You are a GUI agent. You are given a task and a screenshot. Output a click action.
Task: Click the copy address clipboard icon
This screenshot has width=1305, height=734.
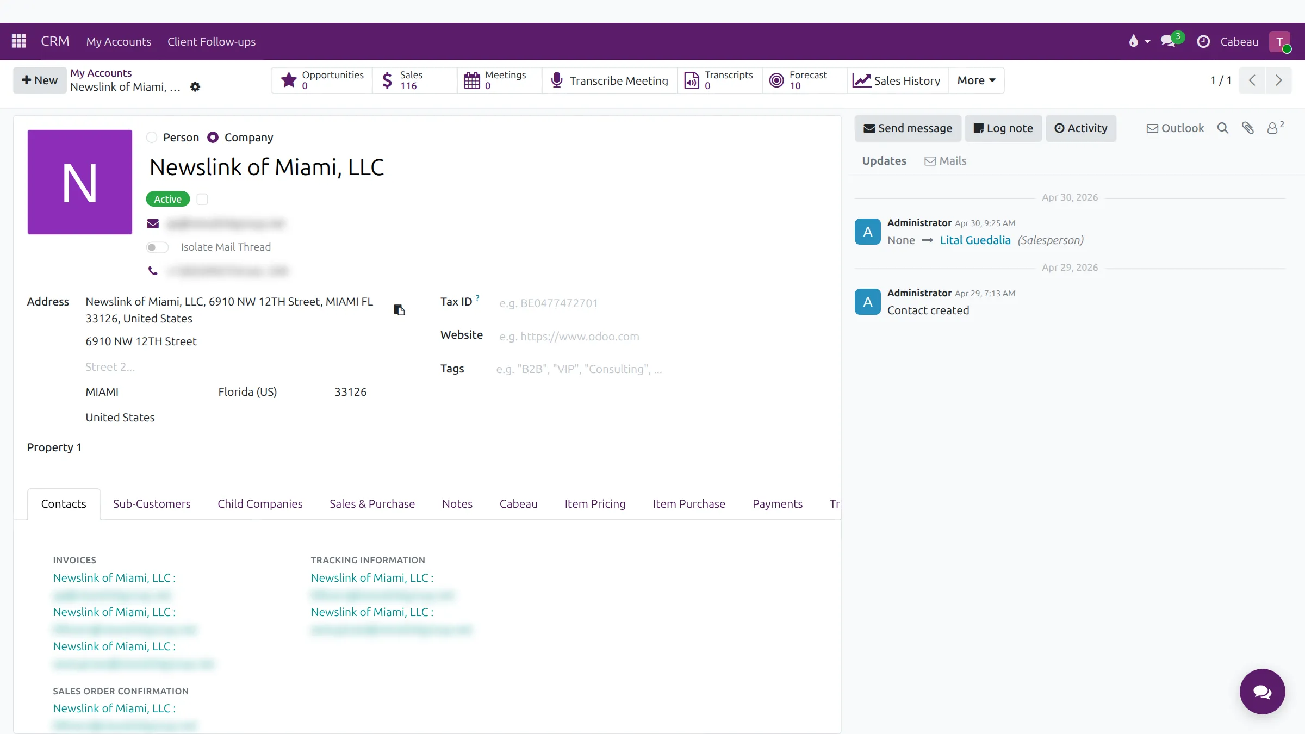click(x=399, y=310)
